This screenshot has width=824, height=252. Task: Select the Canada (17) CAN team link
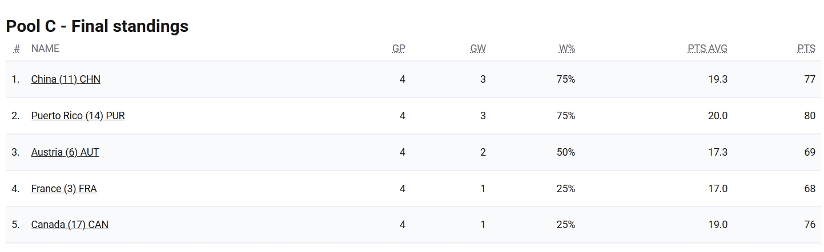tap(70, 225)
